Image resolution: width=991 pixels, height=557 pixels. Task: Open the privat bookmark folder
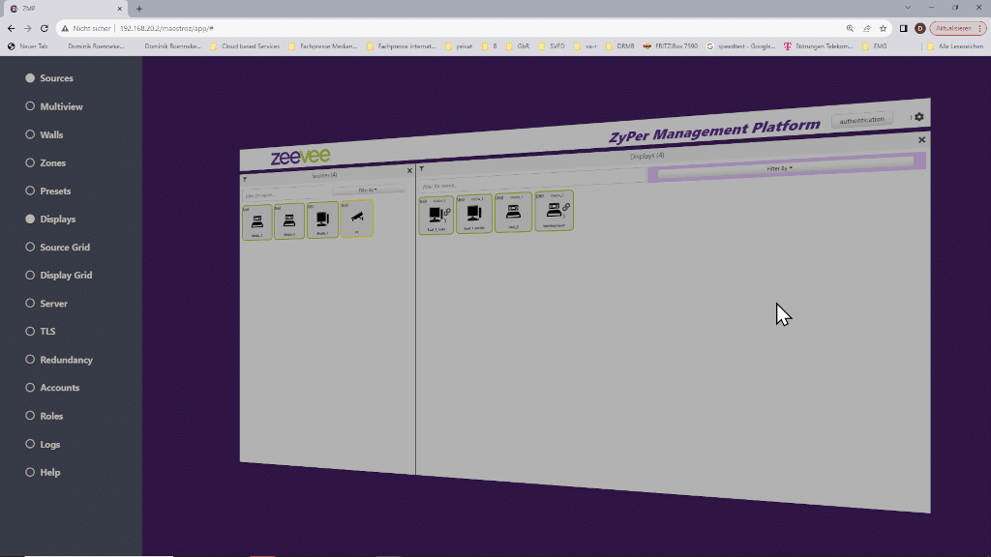point(459,46)
